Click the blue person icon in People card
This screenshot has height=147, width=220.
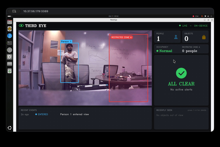click(x=176, y=37)
